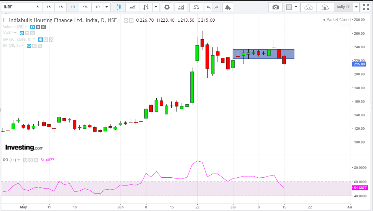The image size is (373, 211).
Task: Remove the RSI indicator
Action: pyautogui.click(x=36, y=160)
